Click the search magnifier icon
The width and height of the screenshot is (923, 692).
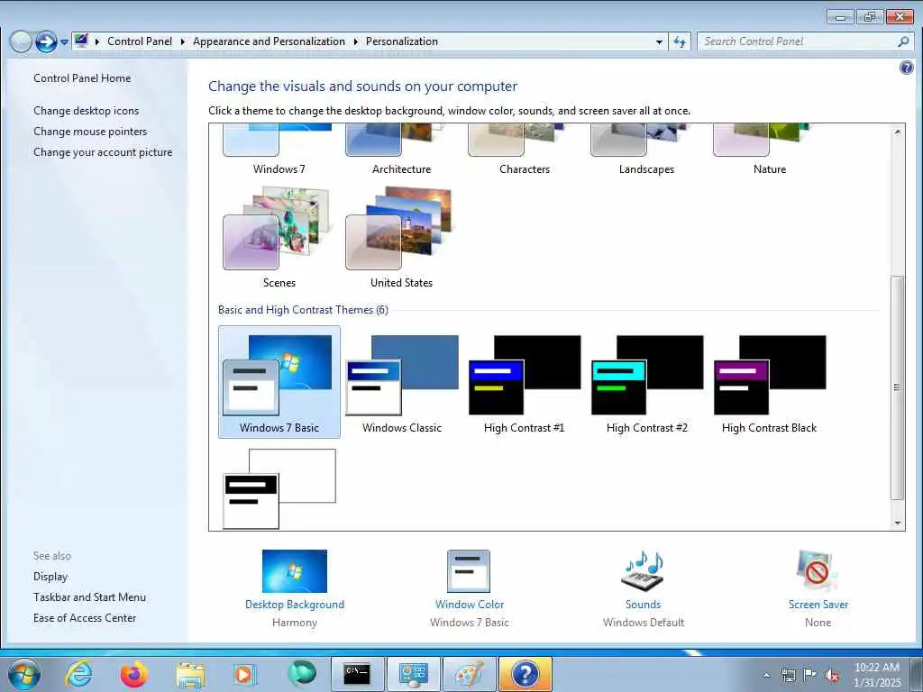tap(903, 41)
